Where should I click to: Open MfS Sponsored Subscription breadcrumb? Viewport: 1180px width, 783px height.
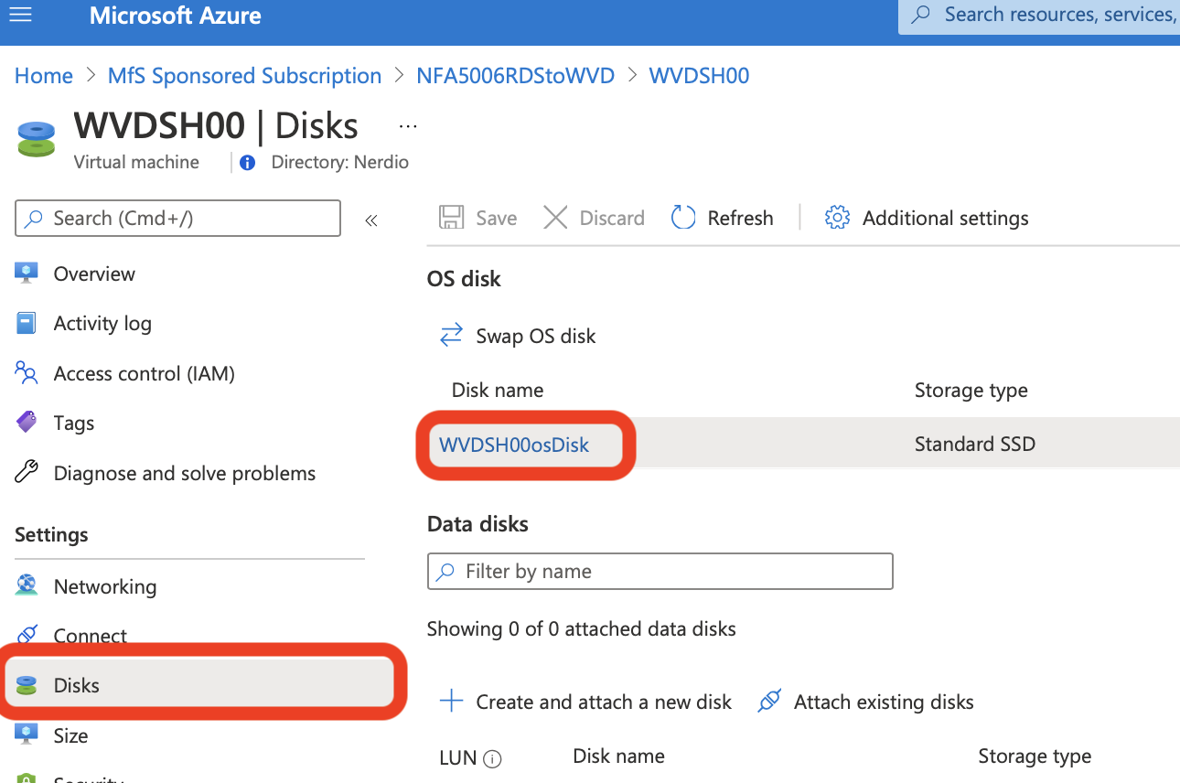(x=244, y=76)
